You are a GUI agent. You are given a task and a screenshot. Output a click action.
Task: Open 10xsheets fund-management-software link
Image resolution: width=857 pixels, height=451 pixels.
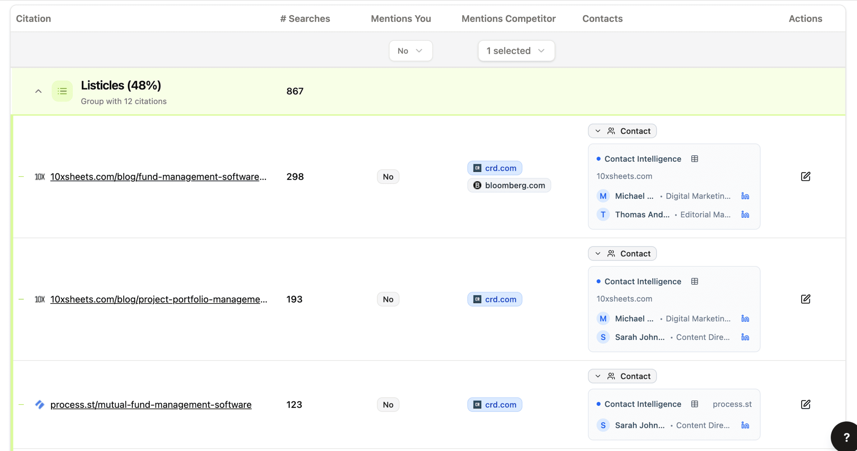[x=158, y=176]
